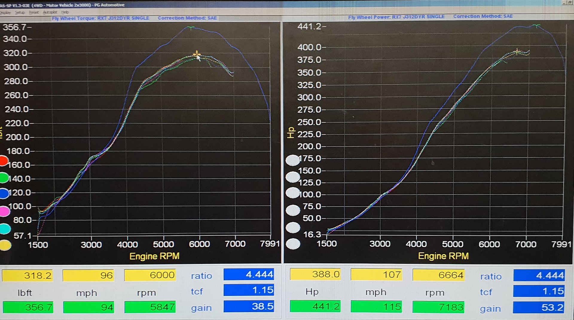Click the Fly Wheel Power graph title

396,17
